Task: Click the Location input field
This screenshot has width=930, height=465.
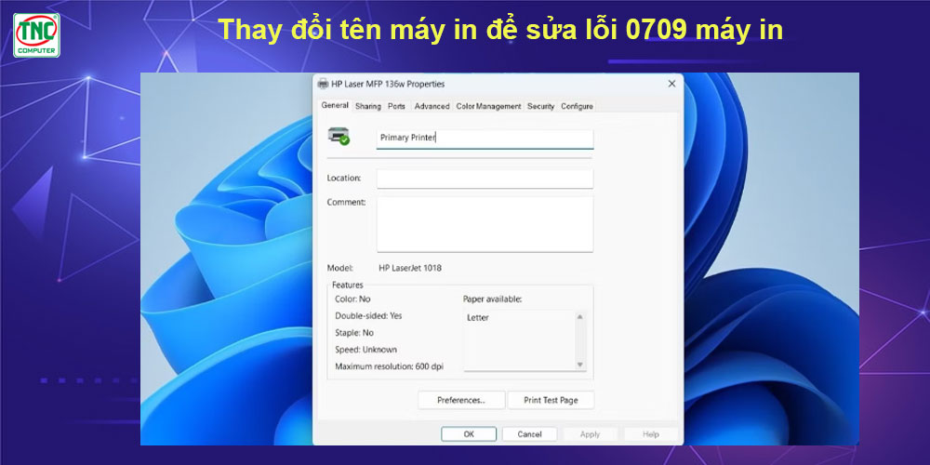Action: click(485, 179)
